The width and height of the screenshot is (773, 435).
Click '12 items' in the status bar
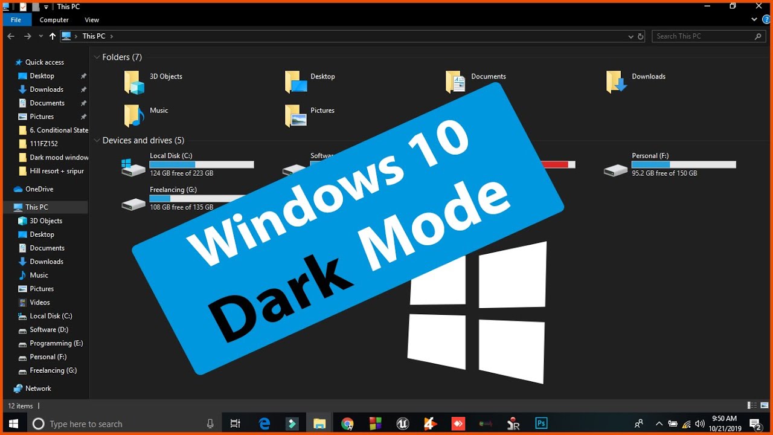[x=21, y=406]
